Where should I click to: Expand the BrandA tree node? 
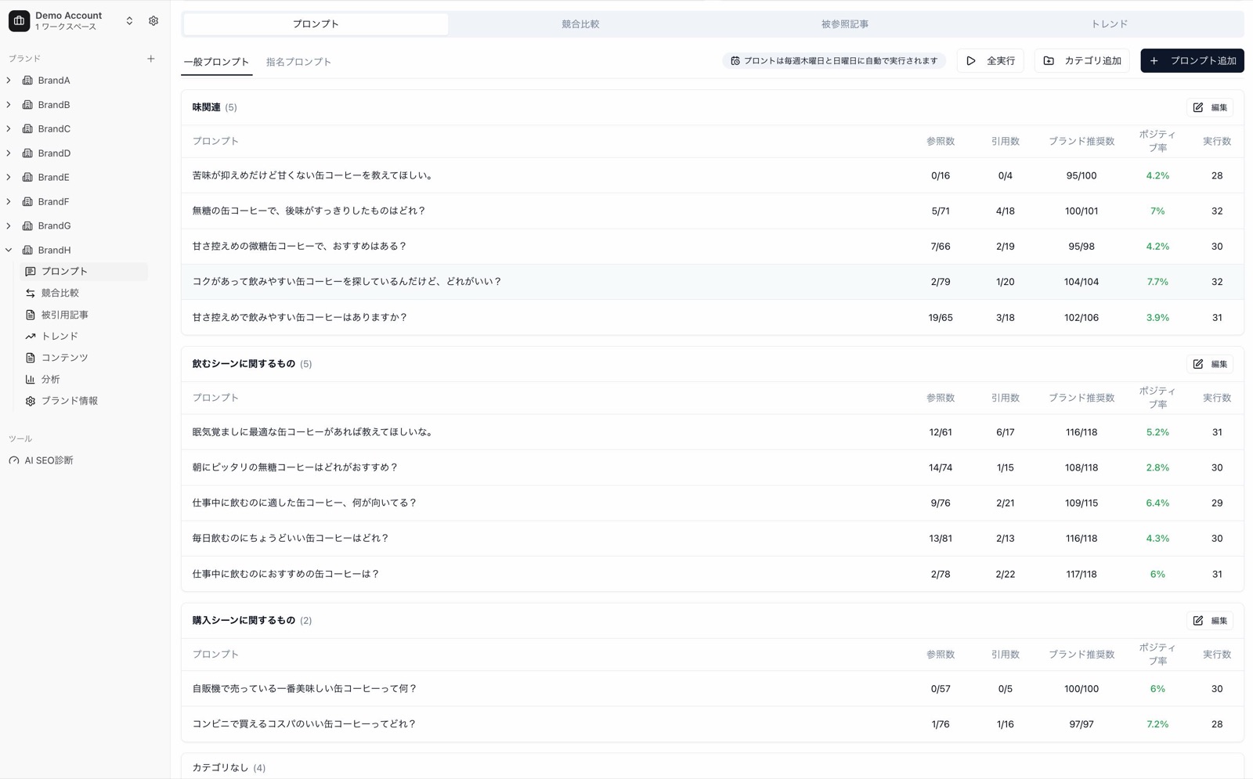tap(9, 81)
